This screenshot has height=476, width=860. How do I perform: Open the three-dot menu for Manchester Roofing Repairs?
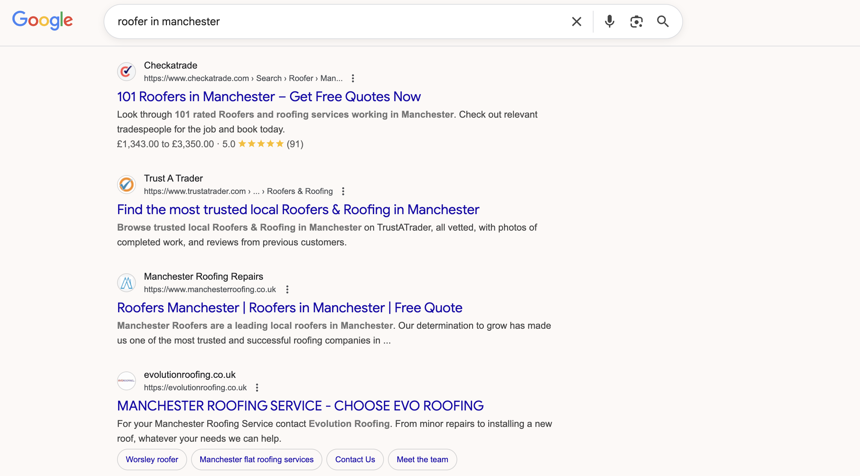click(287, 289)
